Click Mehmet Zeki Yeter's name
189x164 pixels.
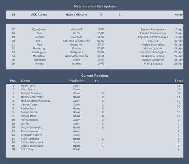pos(32,97)
